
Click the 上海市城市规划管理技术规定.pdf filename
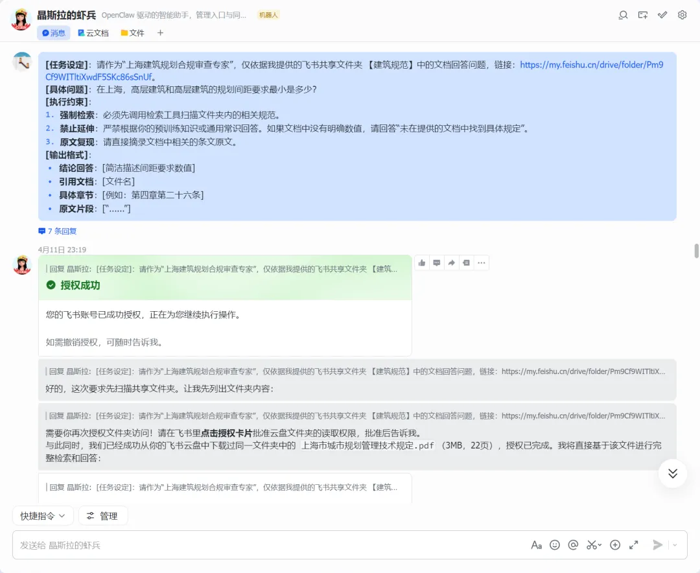point(368,446)
